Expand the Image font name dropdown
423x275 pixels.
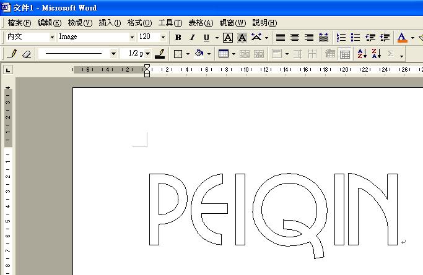coord(132,37)
